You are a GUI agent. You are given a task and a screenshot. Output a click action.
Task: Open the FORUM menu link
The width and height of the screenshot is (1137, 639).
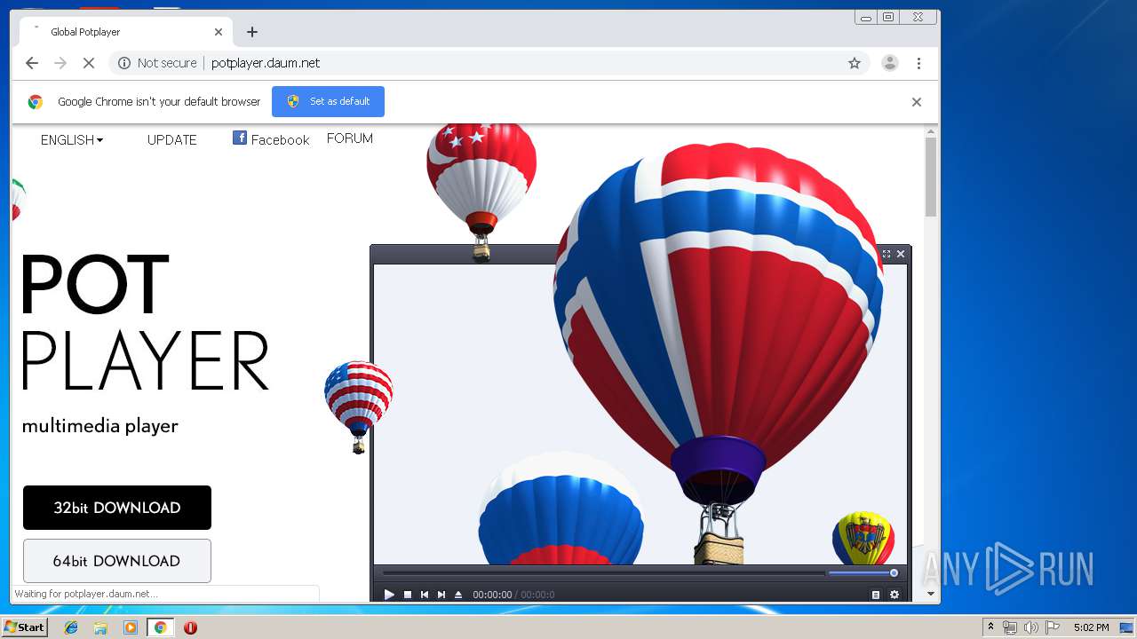(x=350, y=138)
